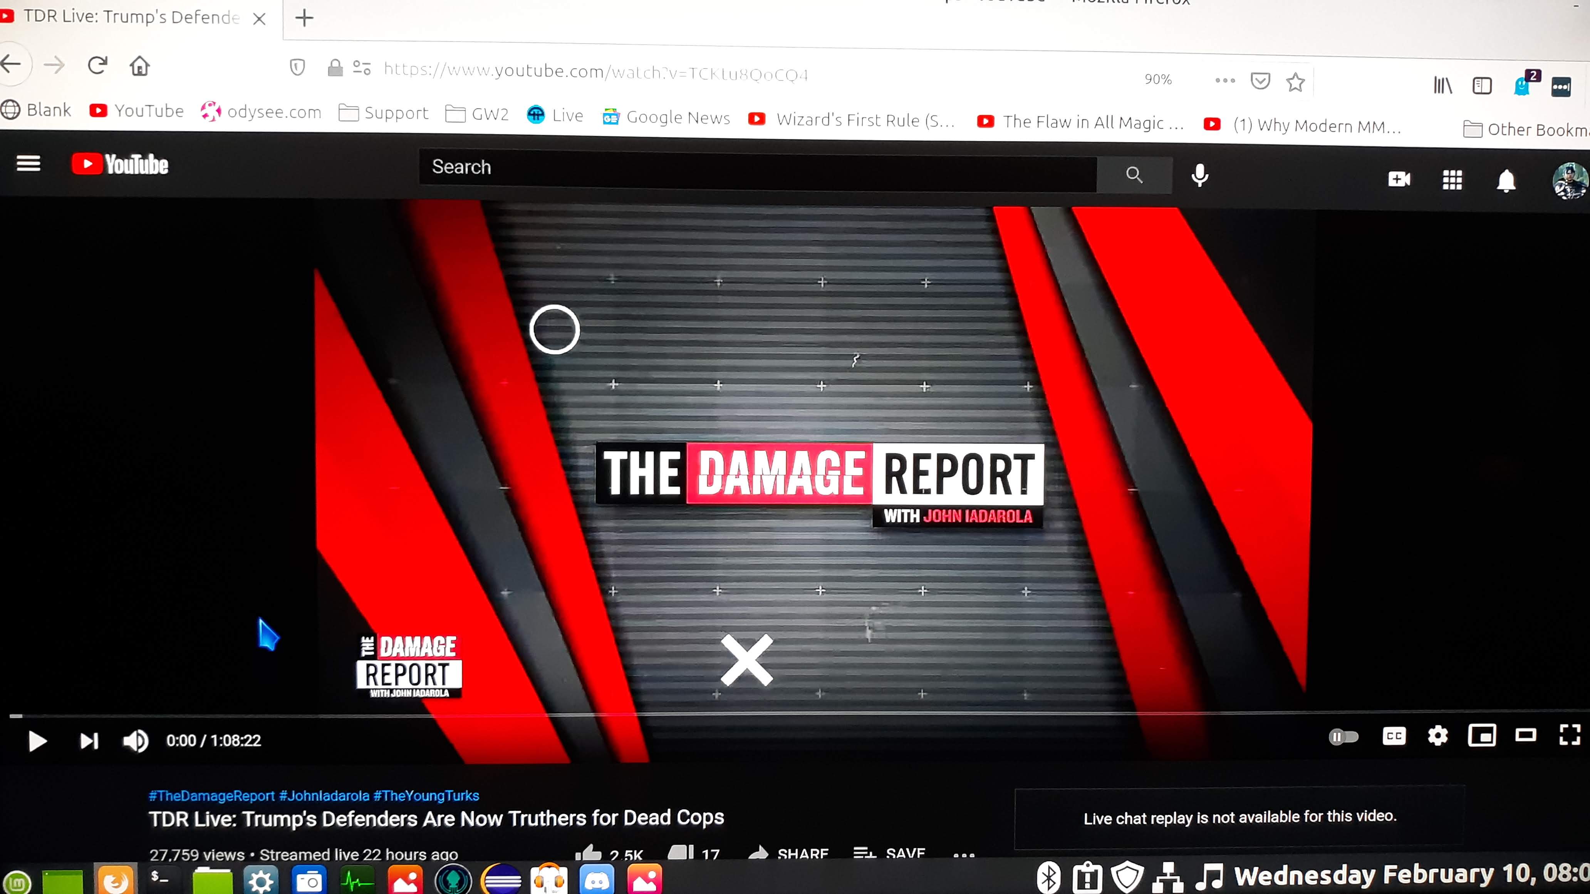This screenshot has width=1590, height=894.
Task: Open video settings gear menu
Action: coord(1437,736)
